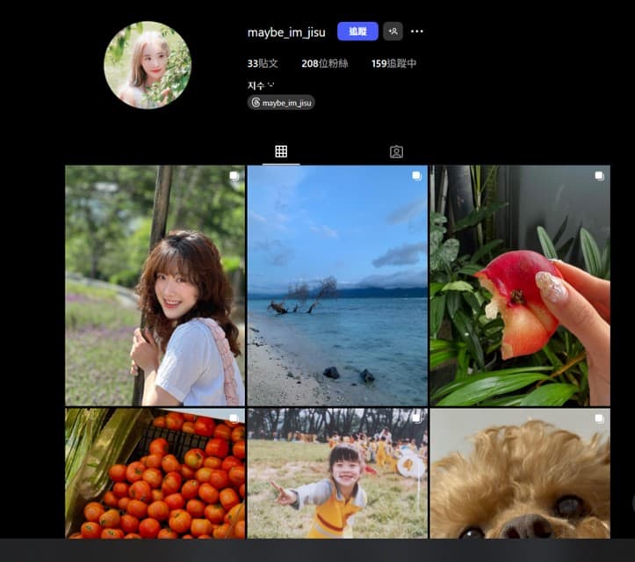Open the beach and sea post

point(337,285)
